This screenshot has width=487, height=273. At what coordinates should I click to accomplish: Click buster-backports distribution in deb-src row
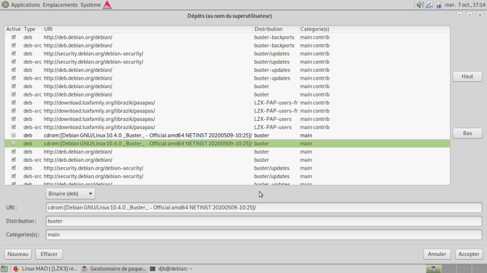(274, 45)
